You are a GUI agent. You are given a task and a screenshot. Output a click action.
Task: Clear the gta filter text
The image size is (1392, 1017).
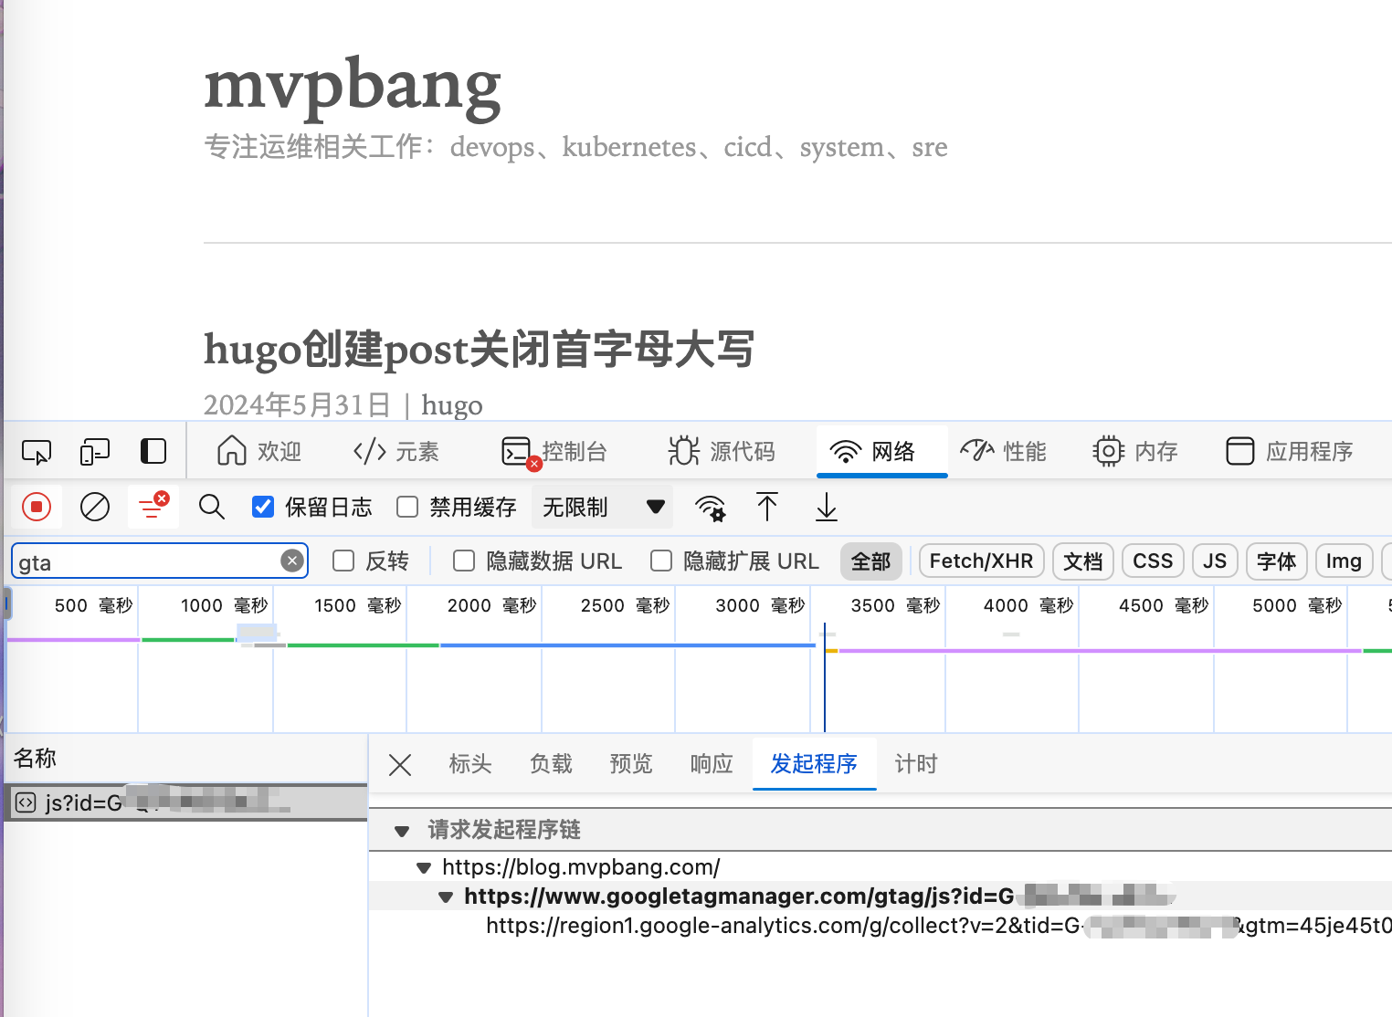point(292,561)
